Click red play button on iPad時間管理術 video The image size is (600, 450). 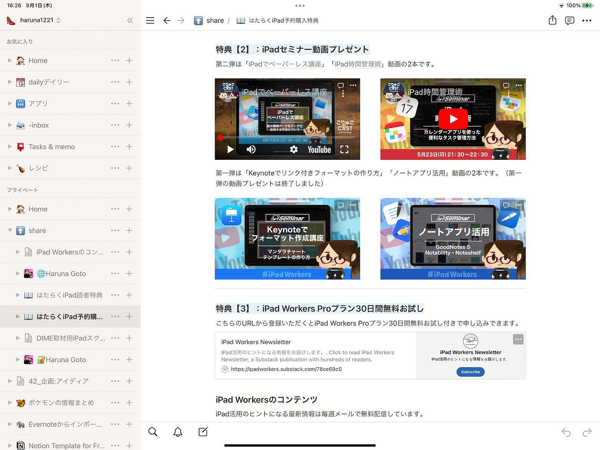click(453, 119)
